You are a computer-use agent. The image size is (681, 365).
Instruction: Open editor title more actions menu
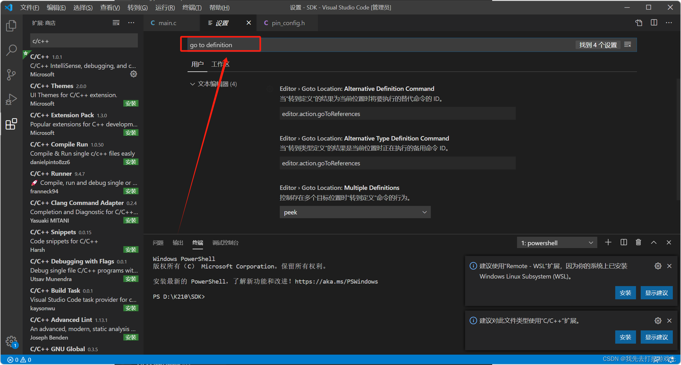click(x=669, y=23)
